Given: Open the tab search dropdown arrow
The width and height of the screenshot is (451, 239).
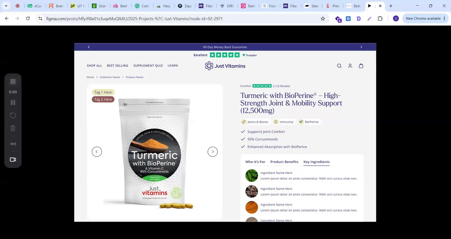Looking at the screenshot, I should 6,6.
